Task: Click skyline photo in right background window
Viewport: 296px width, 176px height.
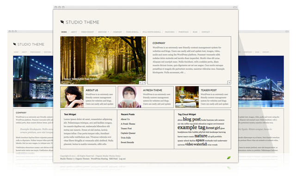Action: pyautogui.click(x=261, y=82)
